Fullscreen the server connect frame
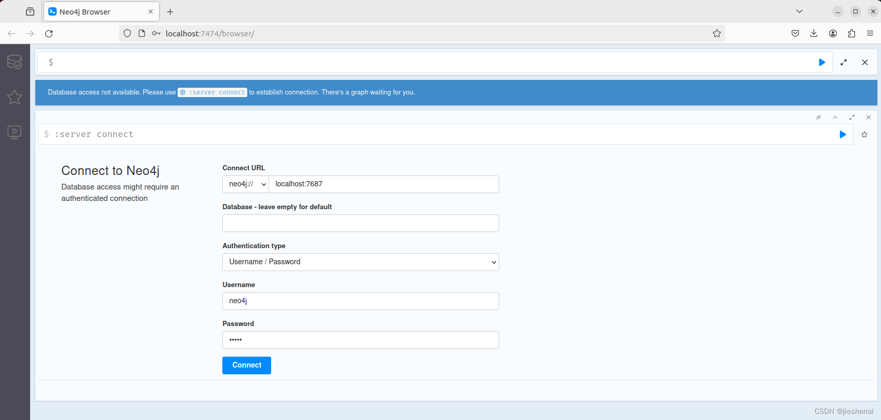Viewport: 881px width, 420px height. (x=852, y=117)
